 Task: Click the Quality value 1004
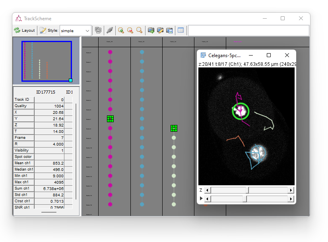[x=49, y=106]
